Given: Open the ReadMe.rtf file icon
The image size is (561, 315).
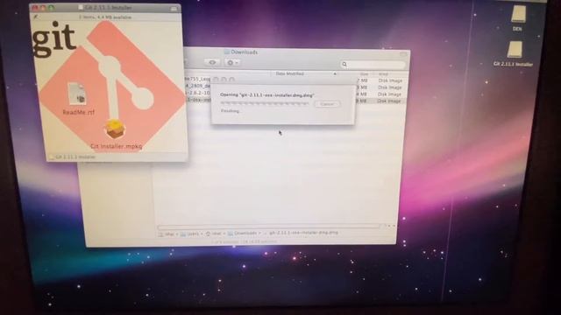Looking at the screenshot, I should [78, 94].
